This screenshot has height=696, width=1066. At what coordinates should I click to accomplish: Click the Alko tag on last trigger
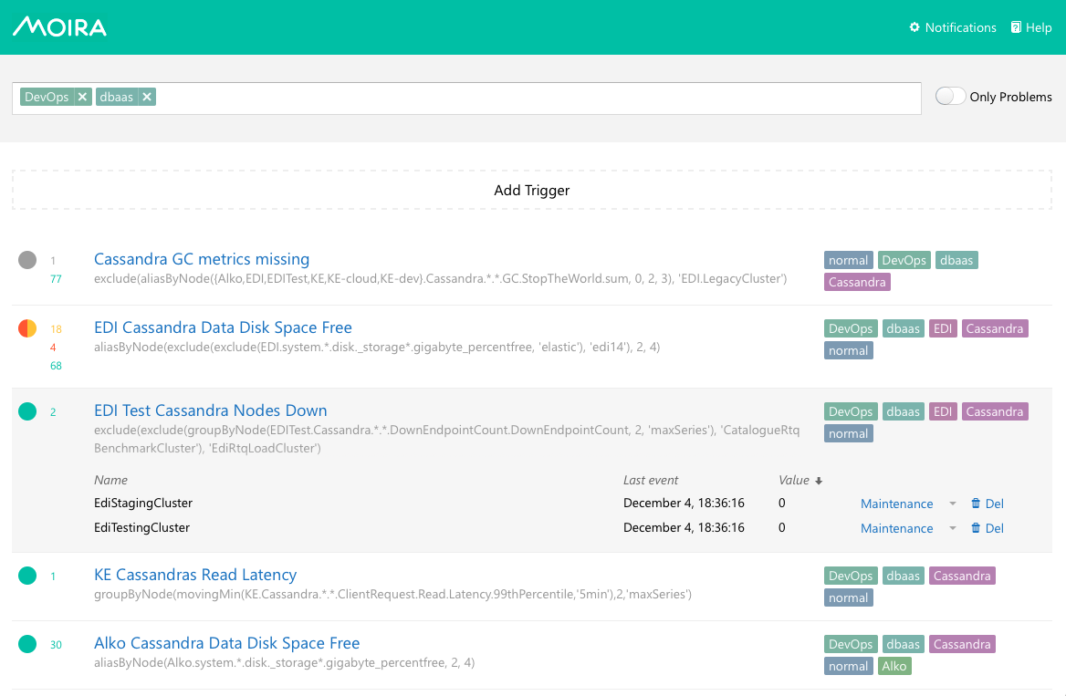(x=894, y=666)
